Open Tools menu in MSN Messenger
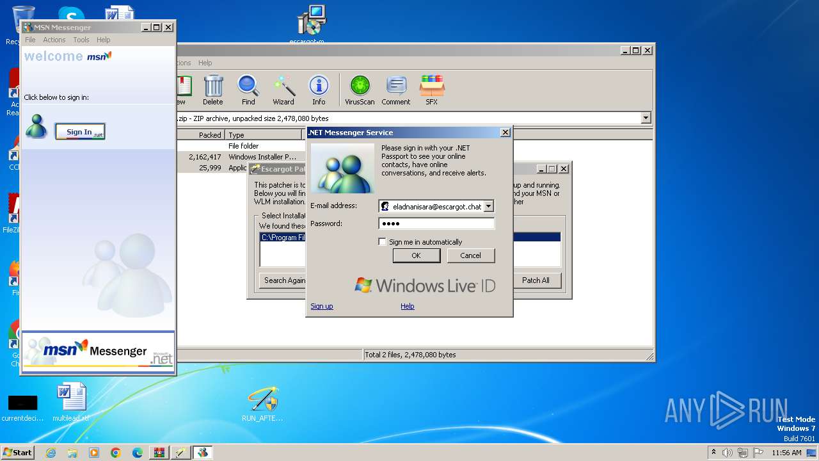The image size is (819, 461). (81, 40)
